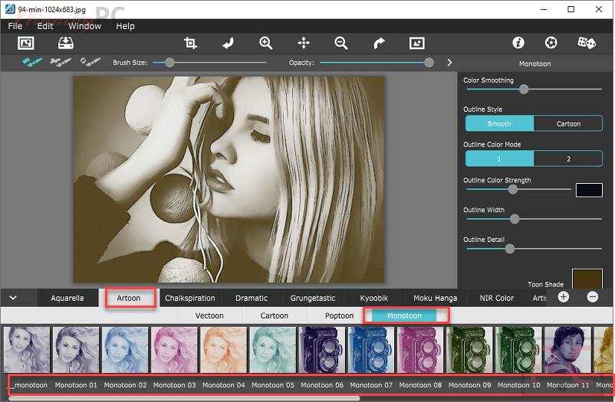Screen dimensions: 615x402
Task: Apply the Monotoon 06 camera preset
Action: click(322, 350)
